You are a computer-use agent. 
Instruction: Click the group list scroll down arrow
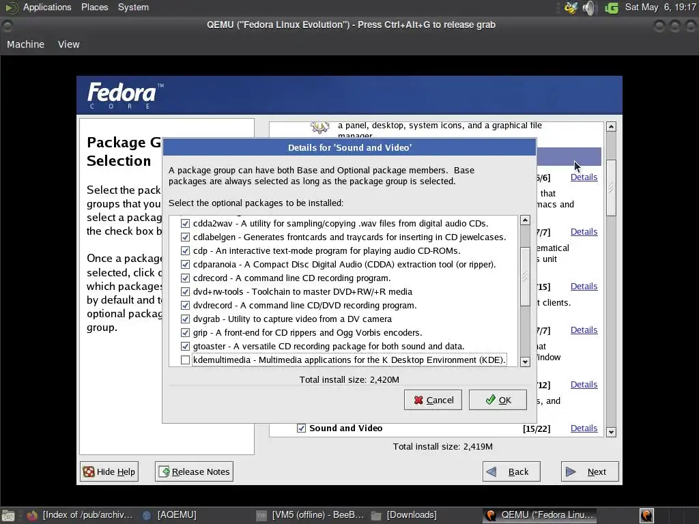point(611,432)
